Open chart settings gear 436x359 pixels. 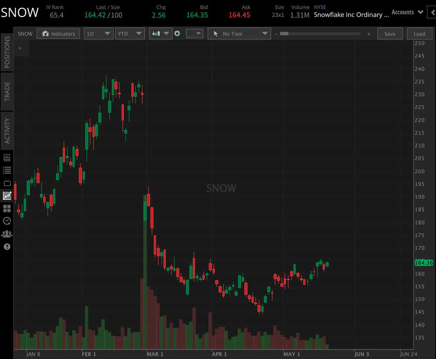click(177, 34)
